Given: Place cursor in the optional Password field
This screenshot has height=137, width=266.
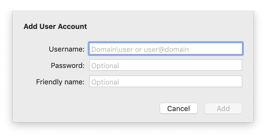Looking at the screenshot, I should pos(165,65).
